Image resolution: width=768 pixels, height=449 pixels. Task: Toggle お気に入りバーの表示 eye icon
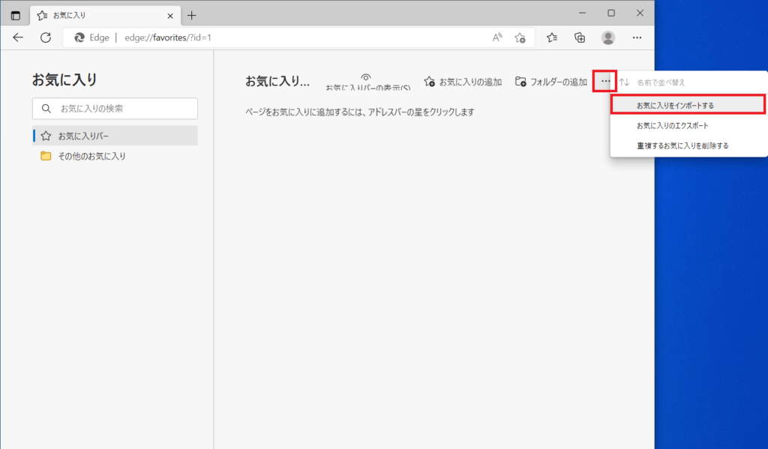pos(366,77)
